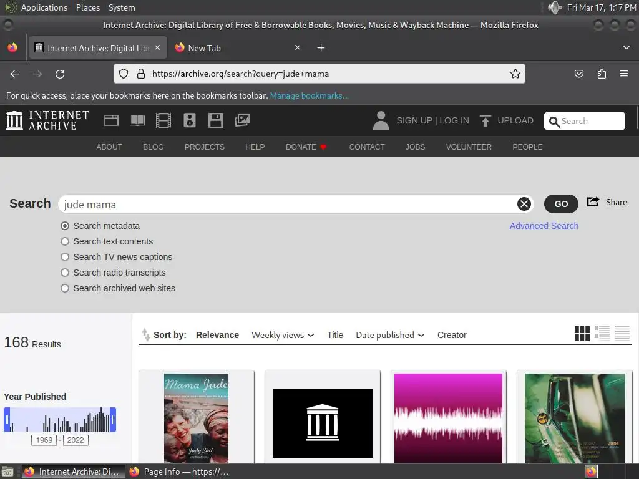Open Firefox hamburger application menu

(624, 74)
